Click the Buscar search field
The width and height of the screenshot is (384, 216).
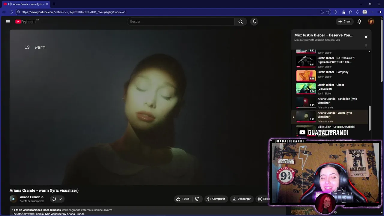pos(181,22)
